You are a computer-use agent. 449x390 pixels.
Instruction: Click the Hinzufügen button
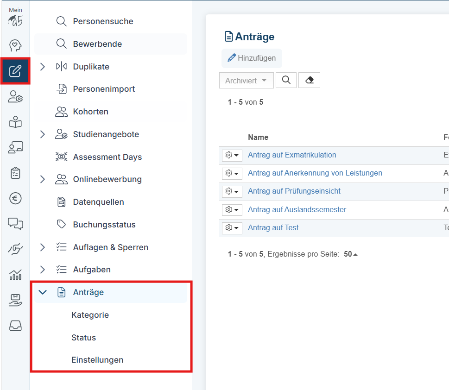pyautogui.click(x=252, y=58)
